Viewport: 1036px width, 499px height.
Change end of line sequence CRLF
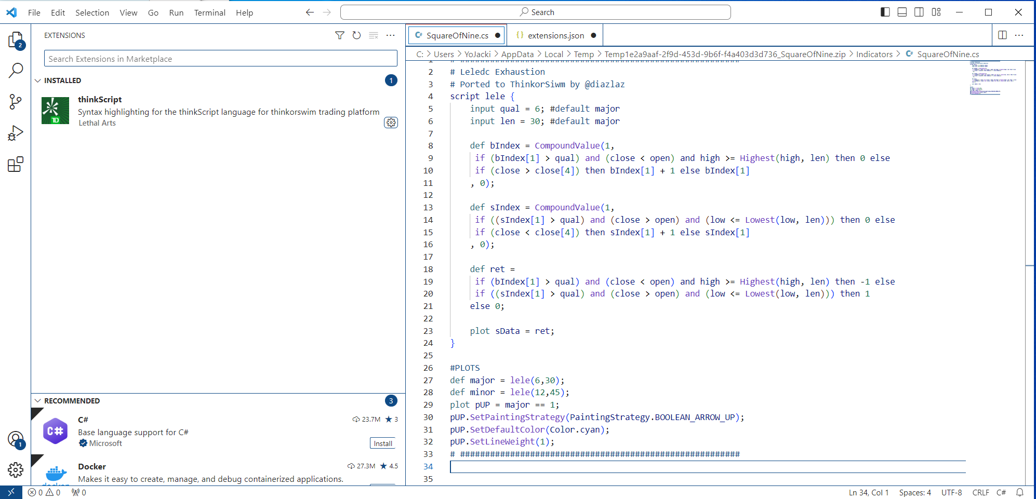click(981, 492)
